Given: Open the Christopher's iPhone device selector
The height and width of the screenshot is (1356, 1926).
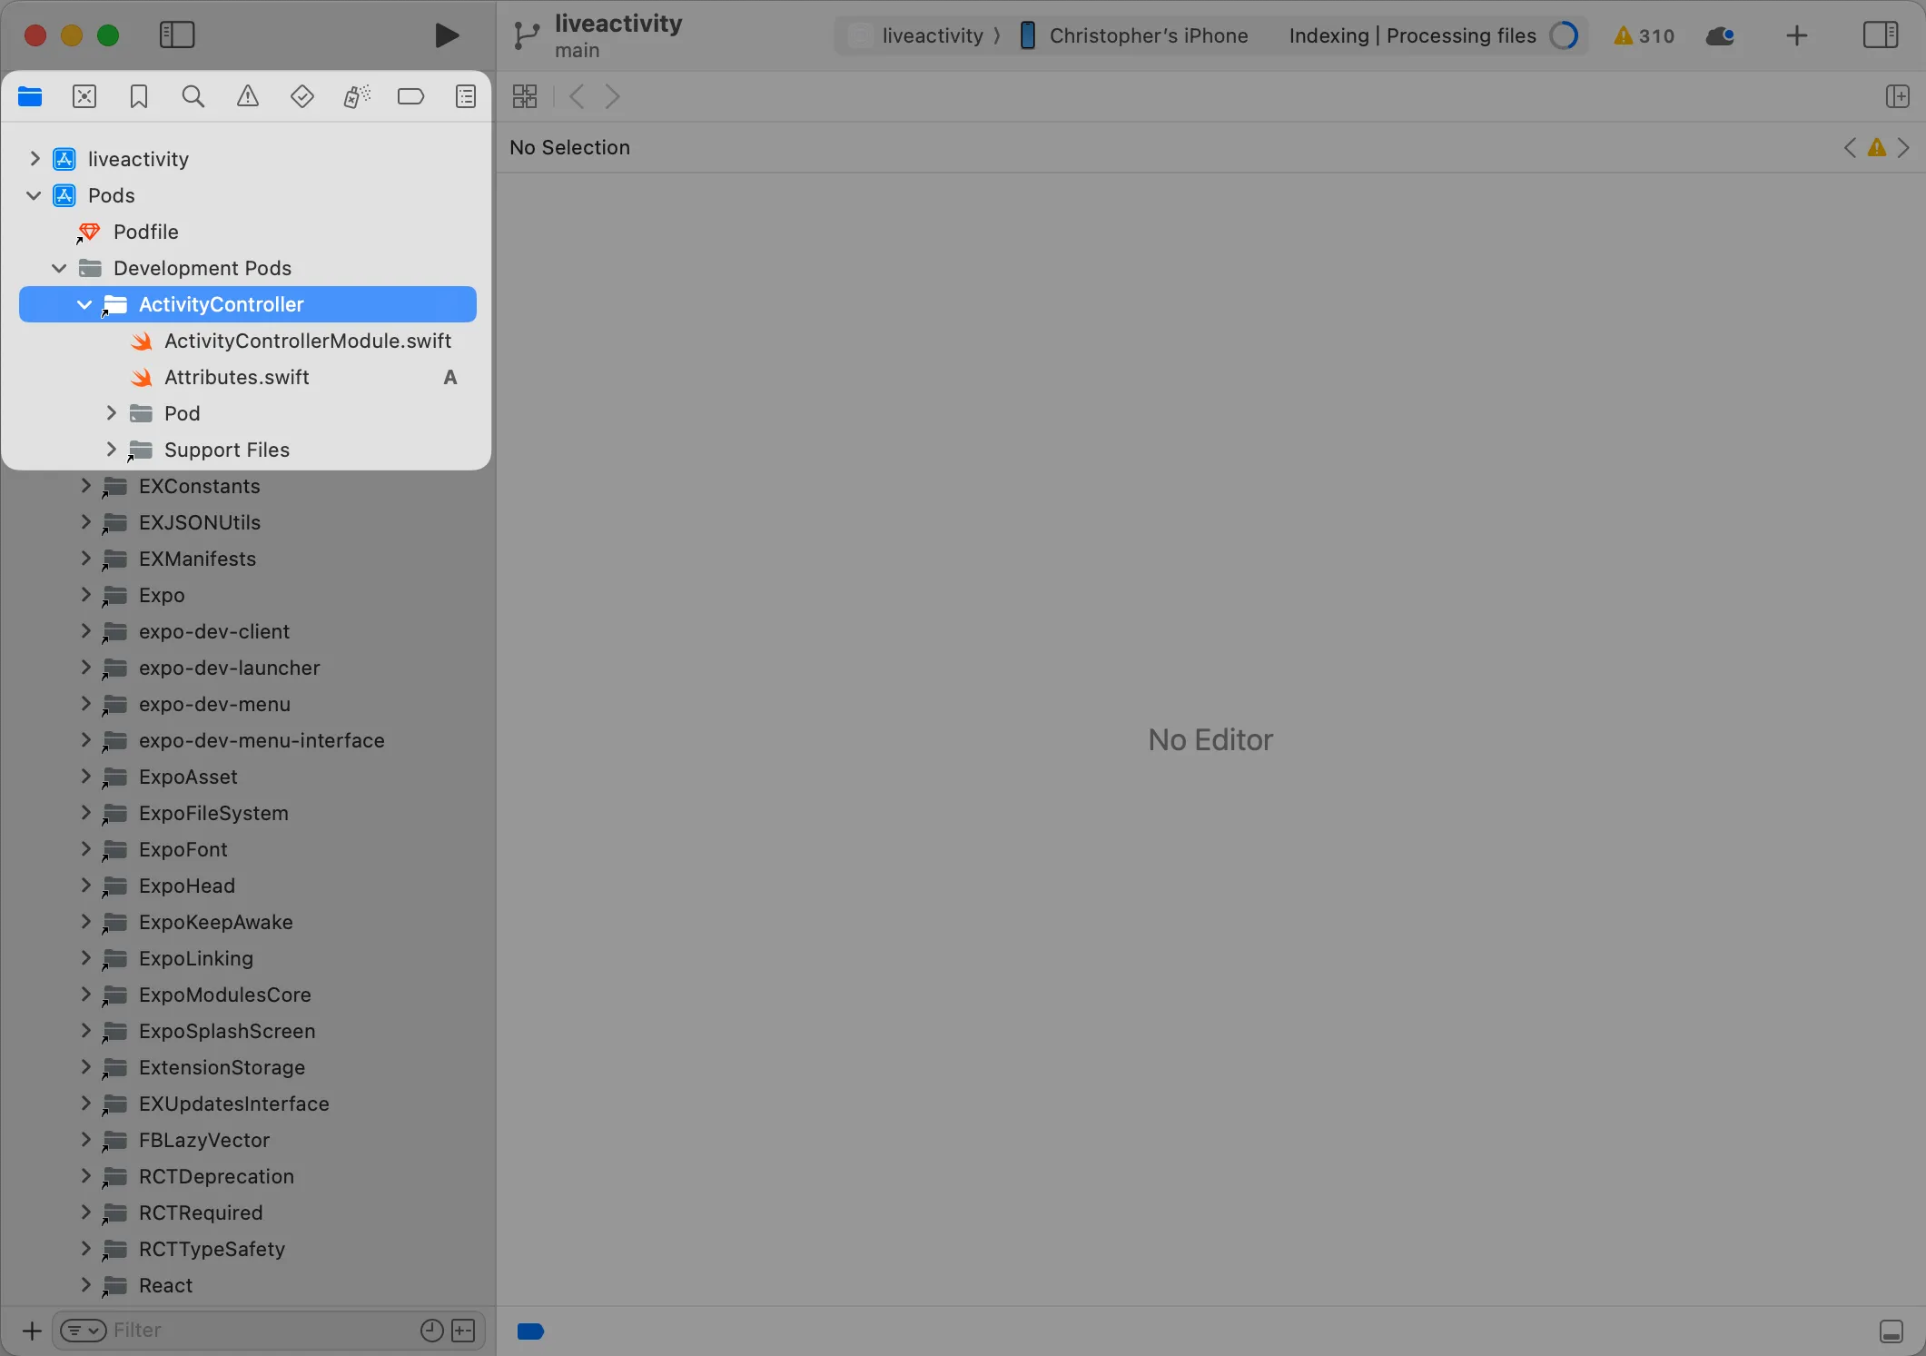Looking at the screenshot, I should [x=1133, y=35].
